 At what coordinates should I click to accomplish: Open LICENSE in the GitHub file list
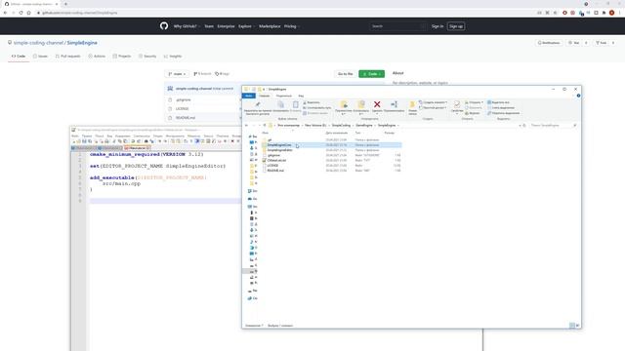183,108
